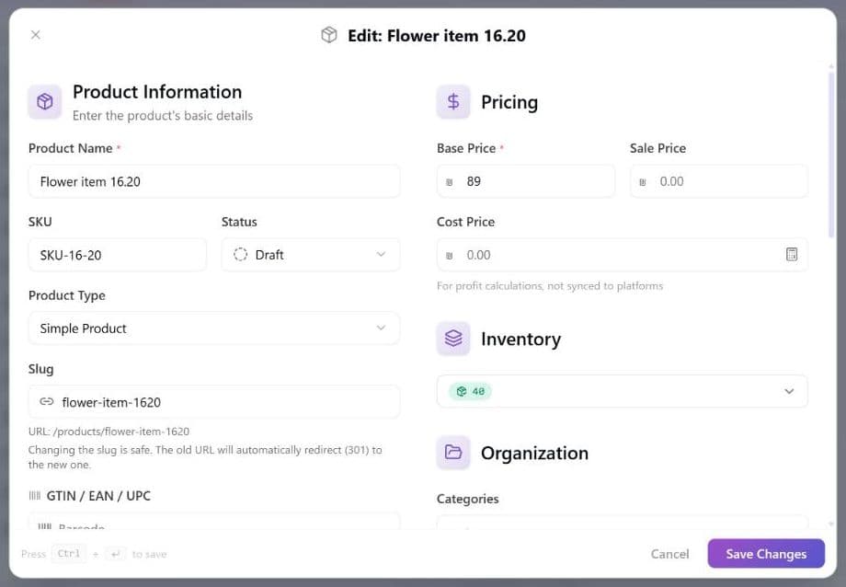Click the Product Information cube icon

[x=45, y=101]
